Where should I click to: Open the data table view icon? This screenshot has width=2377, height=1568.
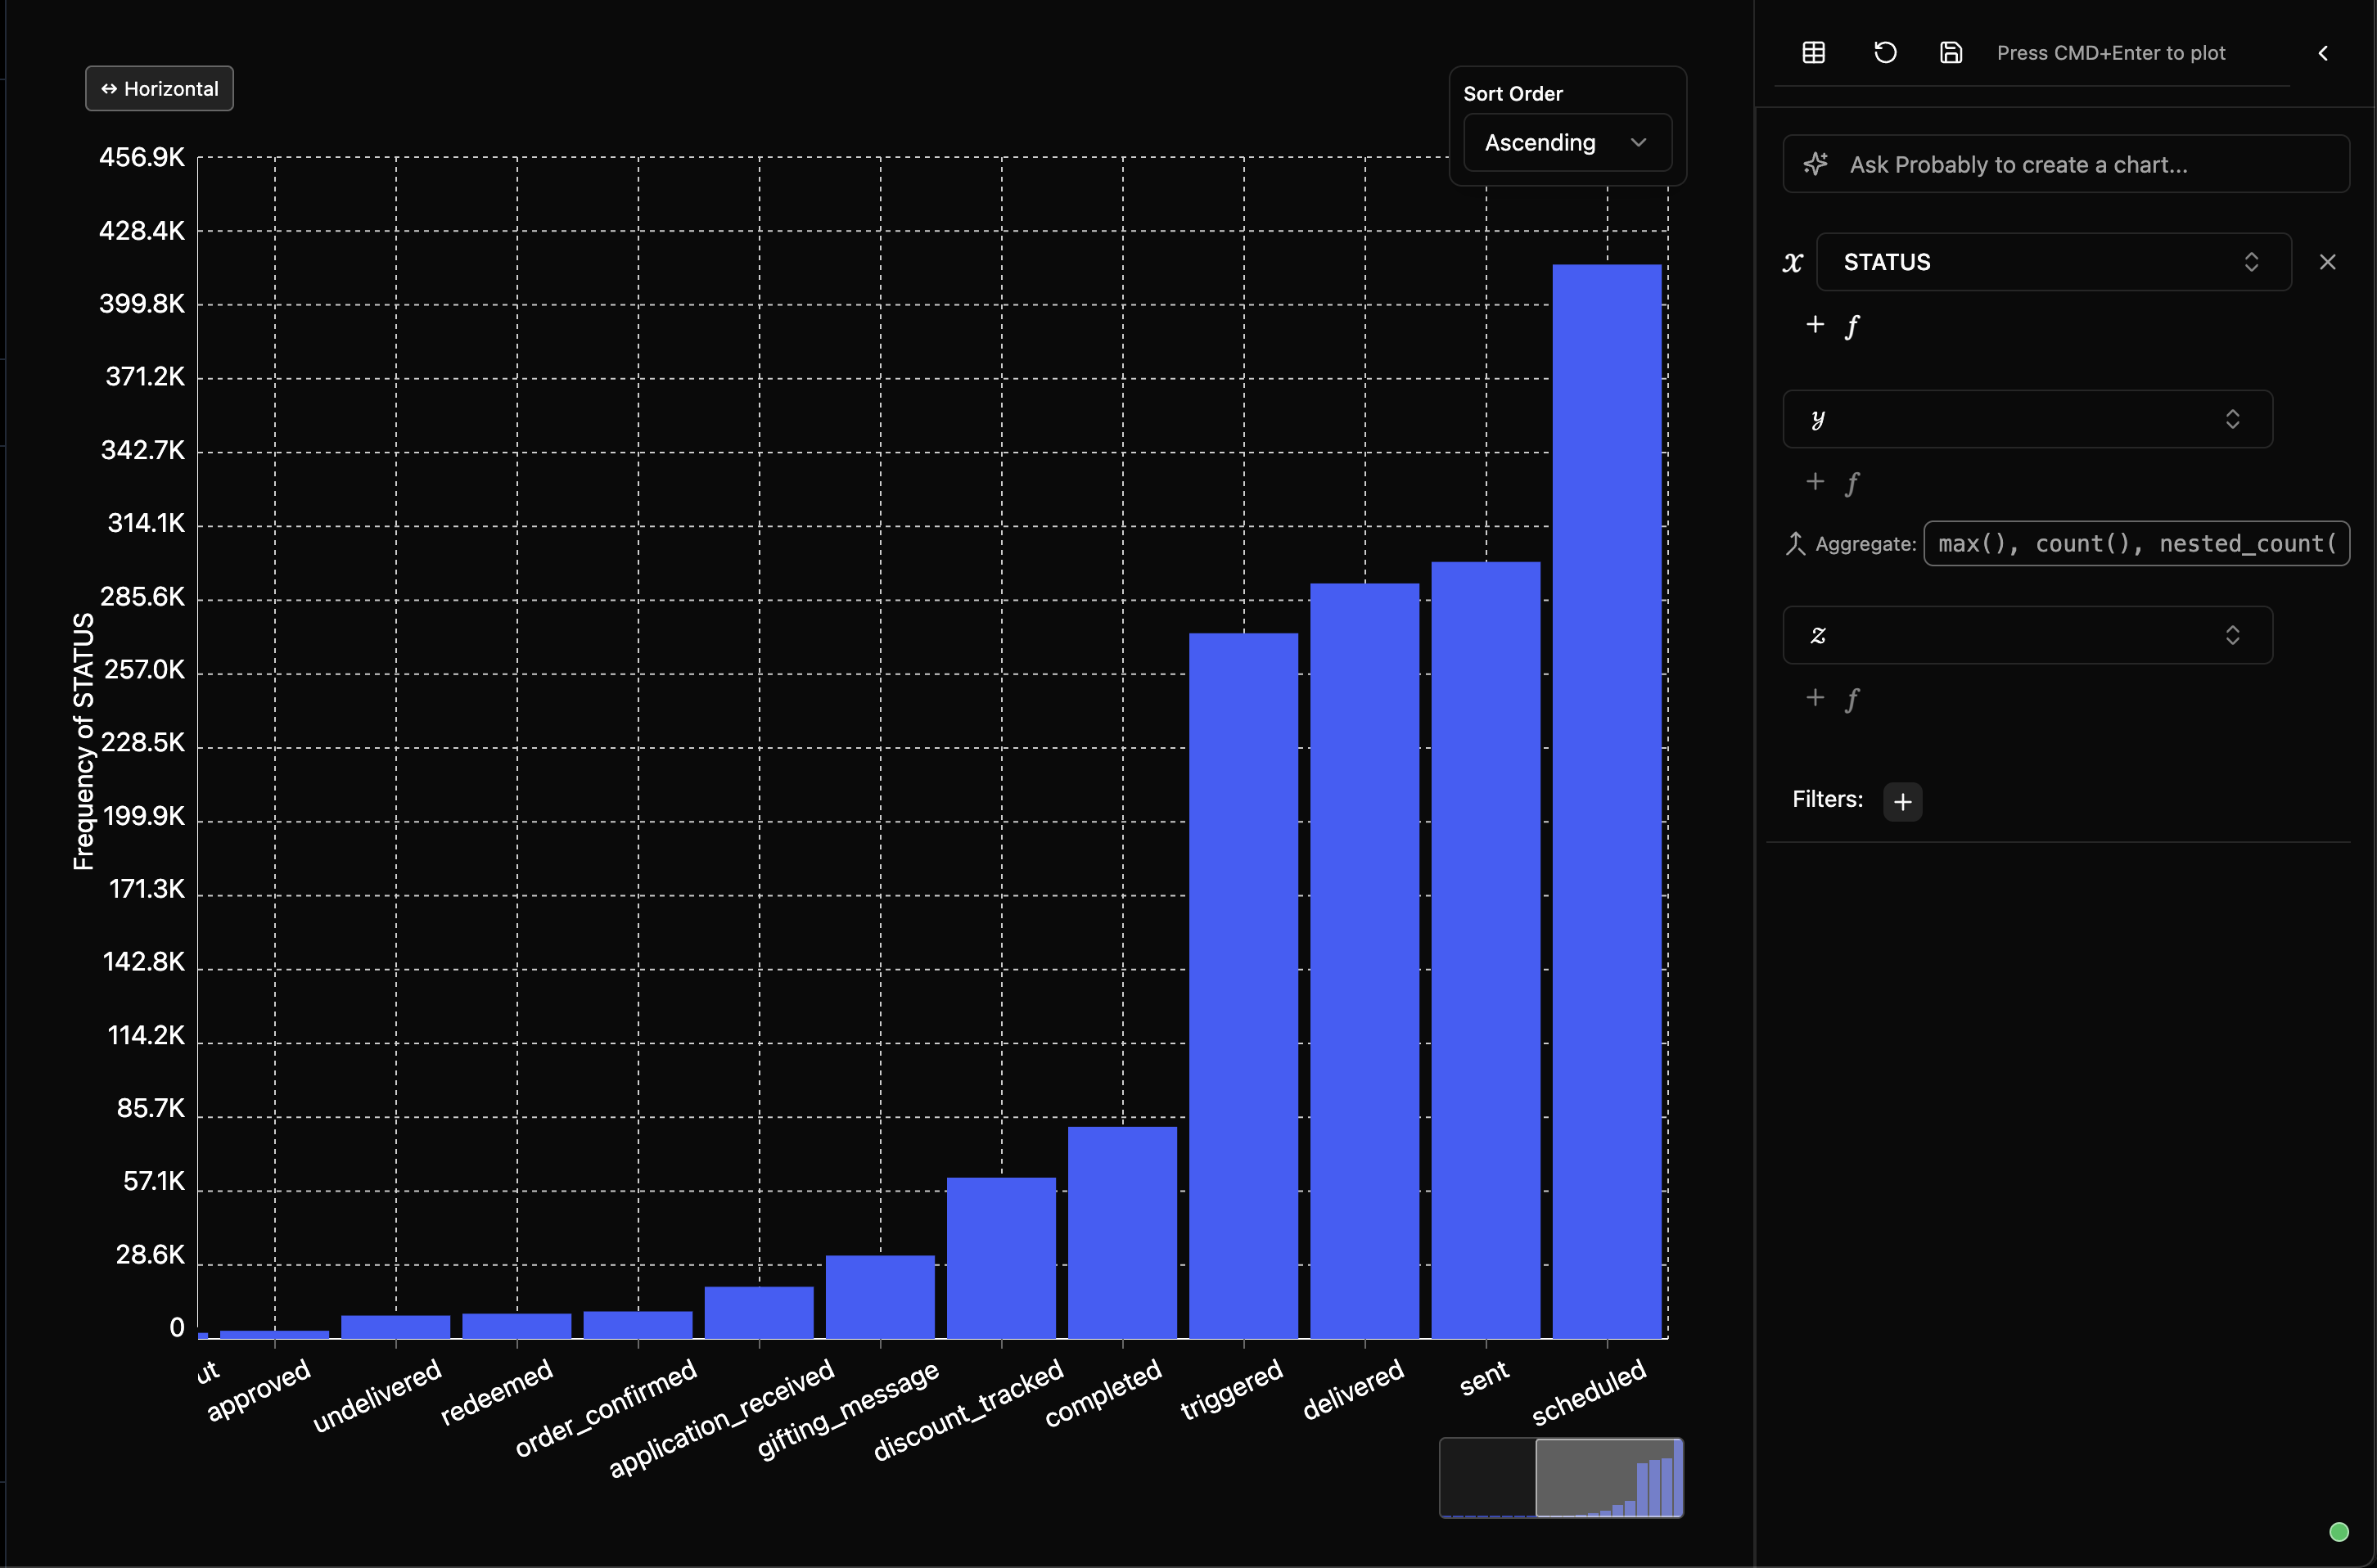click(x=1813, y=53)
